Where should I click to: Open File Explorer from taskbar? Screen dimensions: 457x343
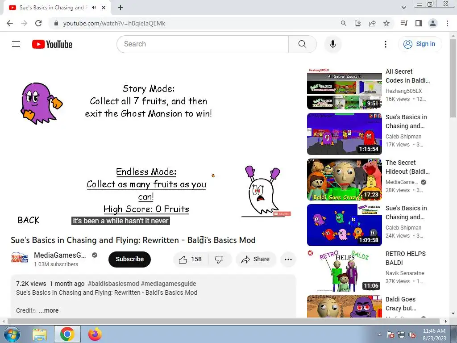[40, 335]
